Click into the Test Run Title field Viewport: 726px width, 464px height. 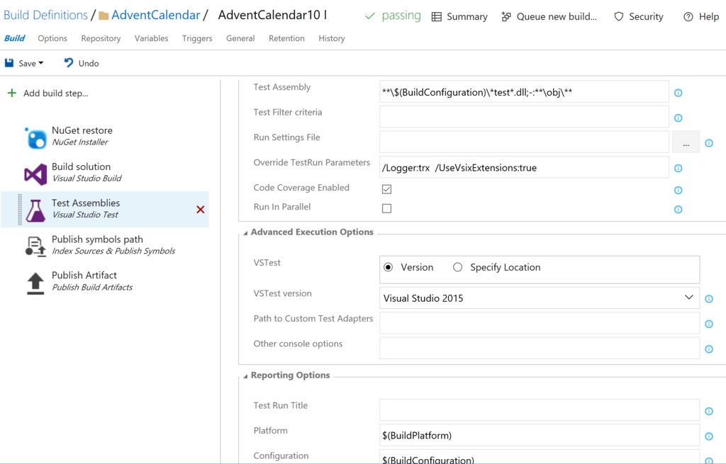540,410
